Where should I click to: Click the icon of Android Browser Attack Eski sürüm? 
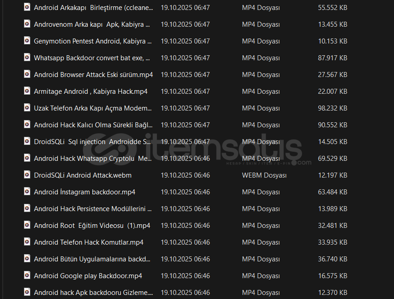[x=27, y=74]
